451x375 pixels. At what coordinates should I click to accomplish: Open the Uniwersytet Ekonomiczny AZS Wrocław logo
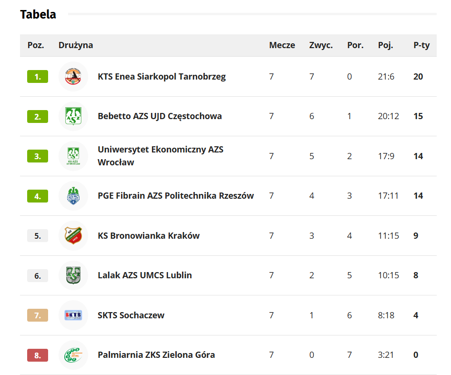click(x=73, y=156)
